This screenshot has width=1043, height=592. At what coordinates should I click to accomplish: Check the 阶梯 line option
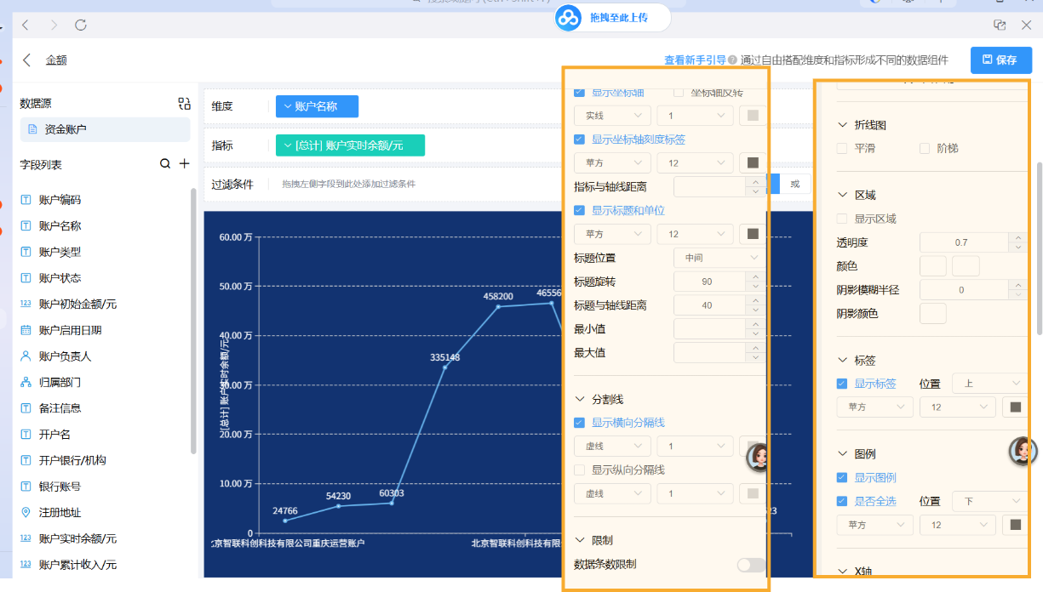tap(925, 148)
